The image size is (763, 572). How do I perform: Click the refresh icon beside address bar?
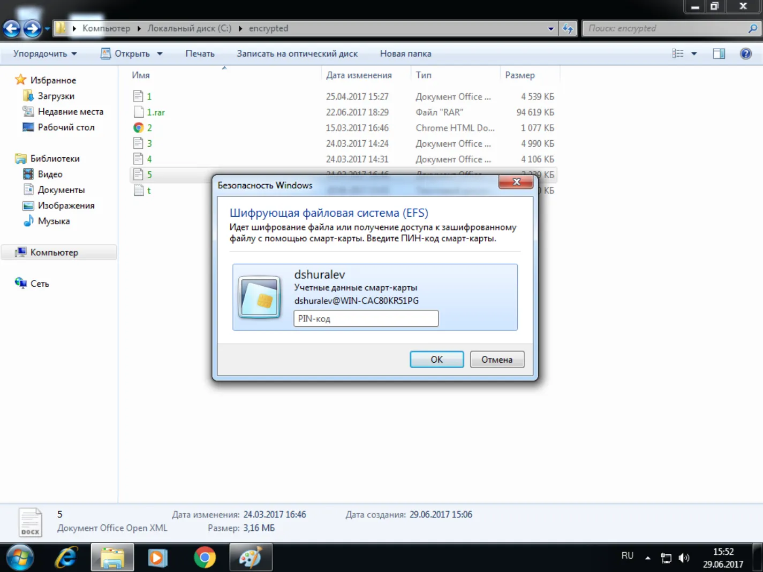point(568,28)
